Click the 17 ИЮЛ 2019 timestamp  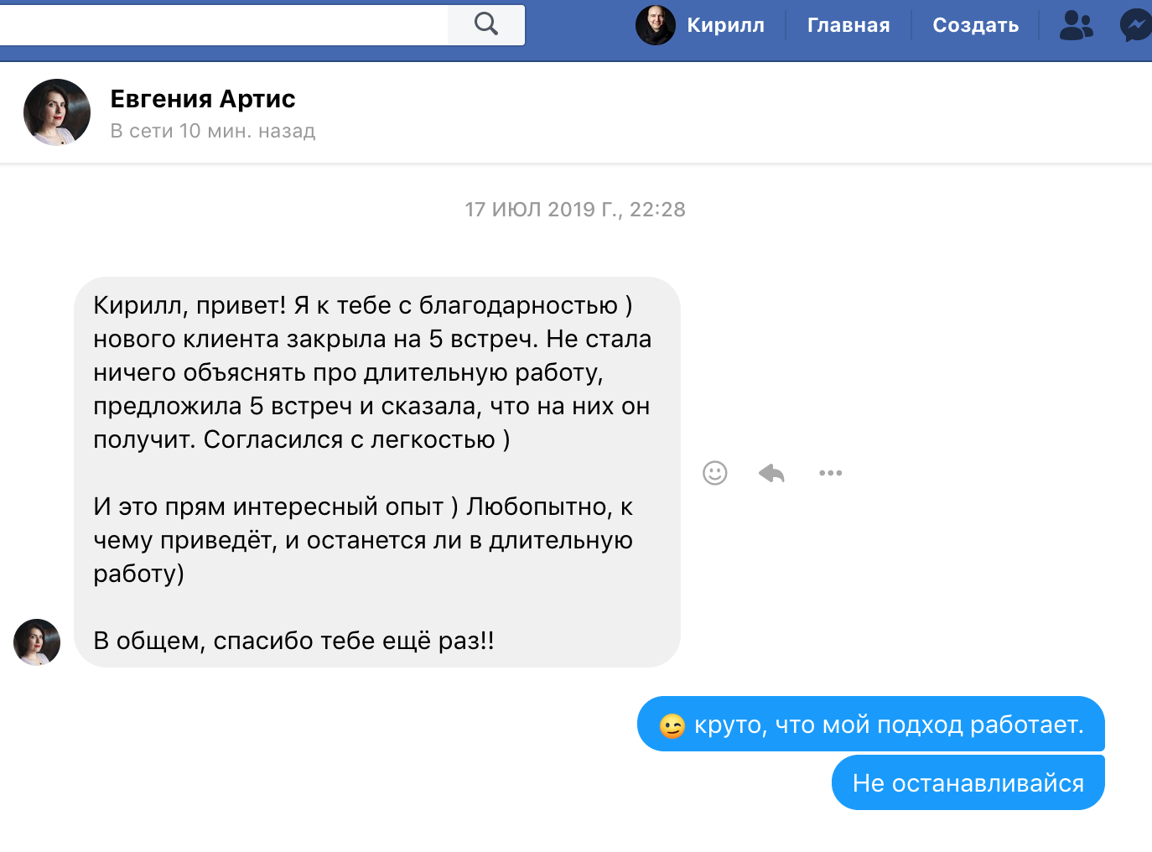[575, 210]
